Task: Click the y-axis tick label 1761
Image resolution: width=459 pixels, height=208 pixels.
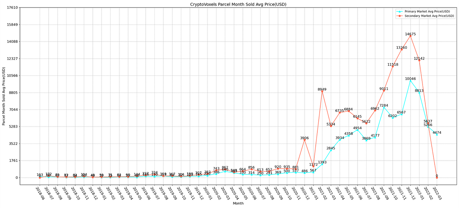Action: (13, 161)
